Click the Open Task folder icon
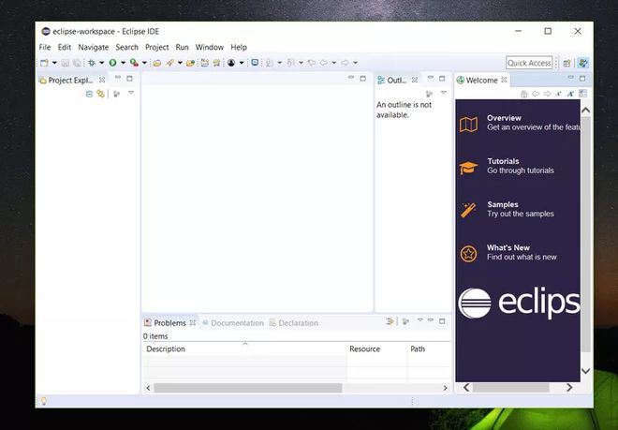The height and width of the screenshot is (430, 618). tap(191, 63)
